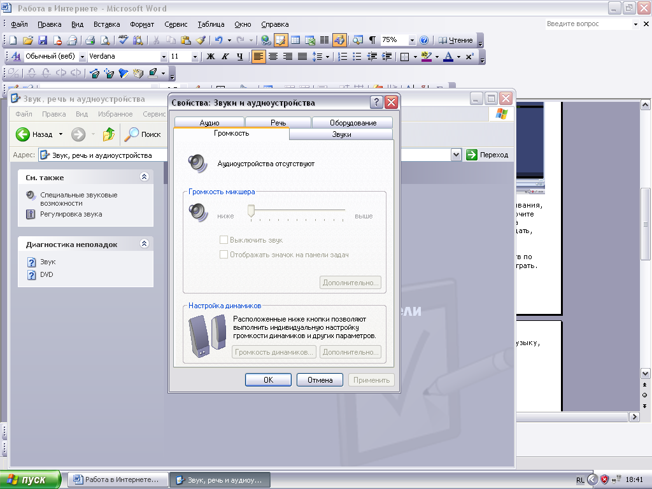The image size is (652, 489).
Task: Open Звук troubleshooting link
Action: click(x=48, y=262)
